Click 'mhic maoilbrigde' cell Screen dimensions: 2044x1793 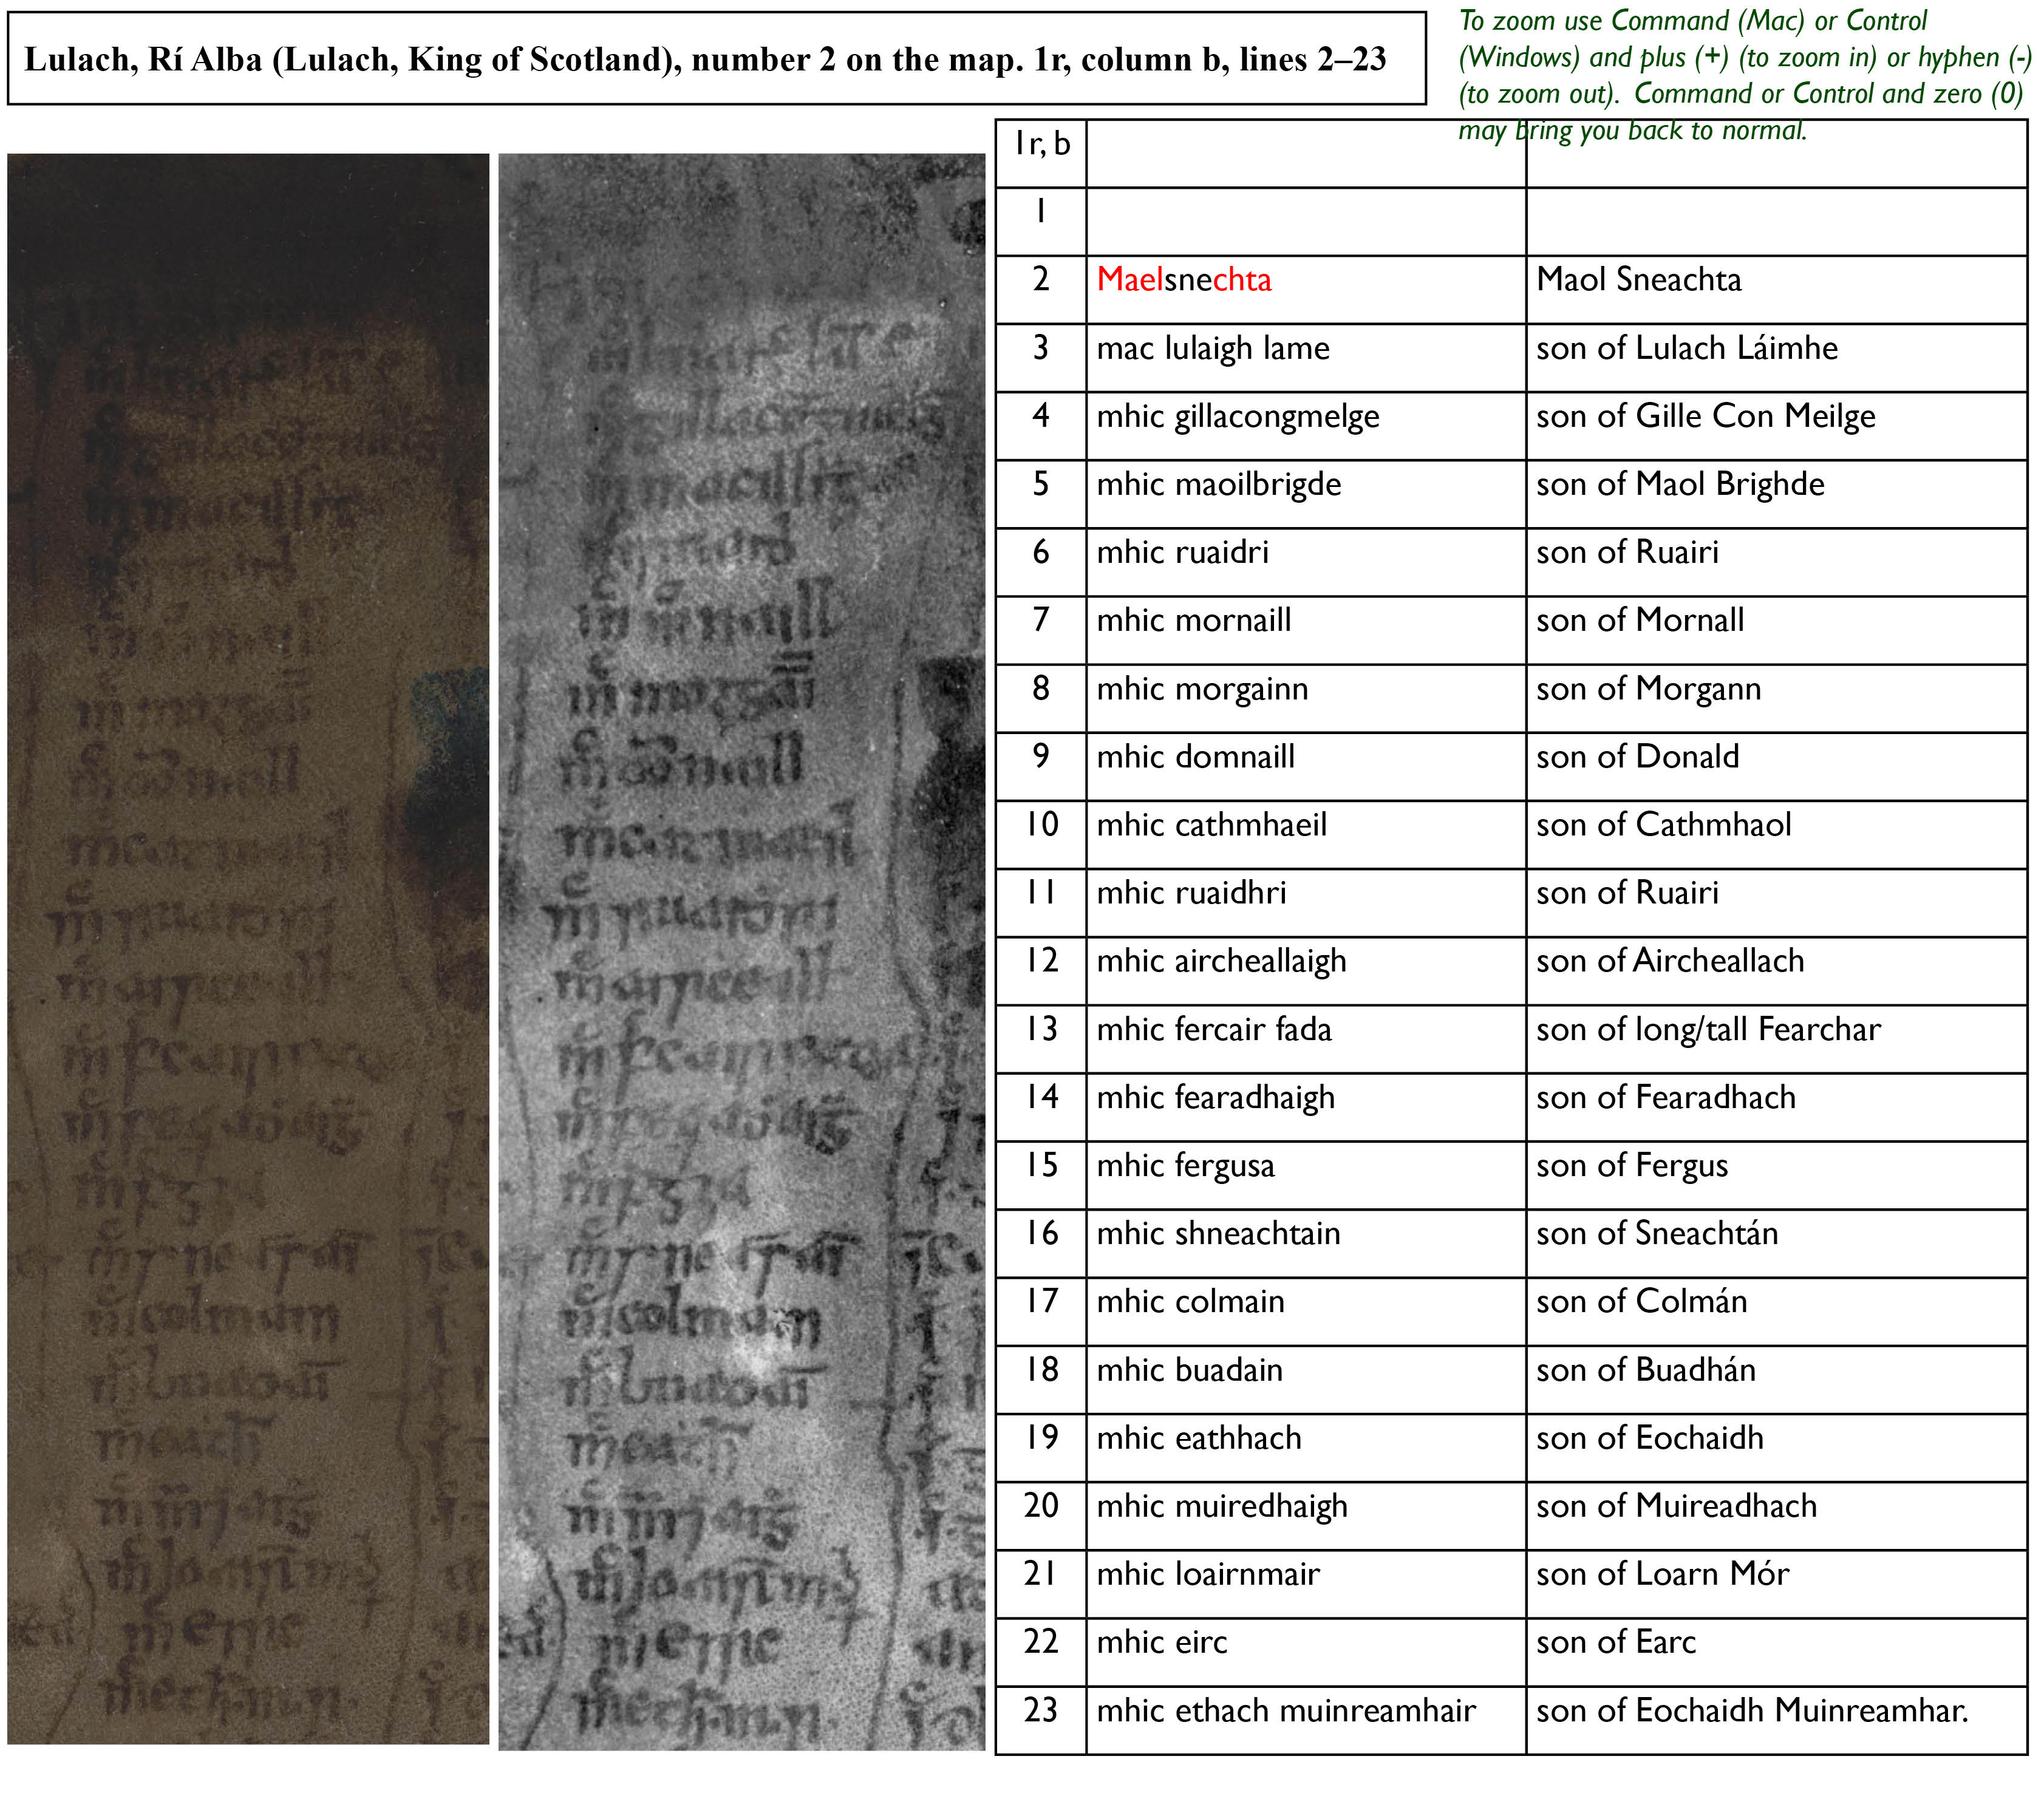tap(1306, 493)
